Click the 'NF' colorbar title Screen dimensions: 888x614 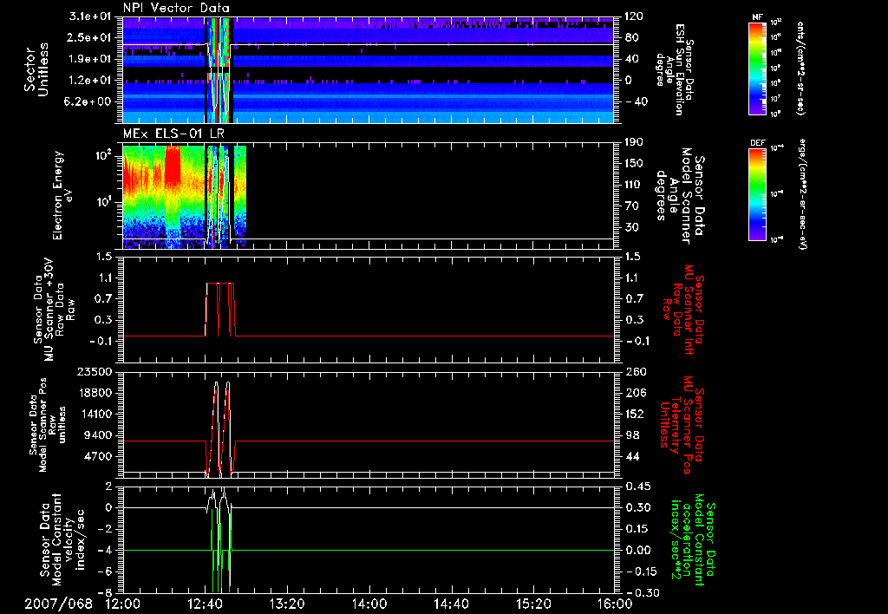(757, 17)
